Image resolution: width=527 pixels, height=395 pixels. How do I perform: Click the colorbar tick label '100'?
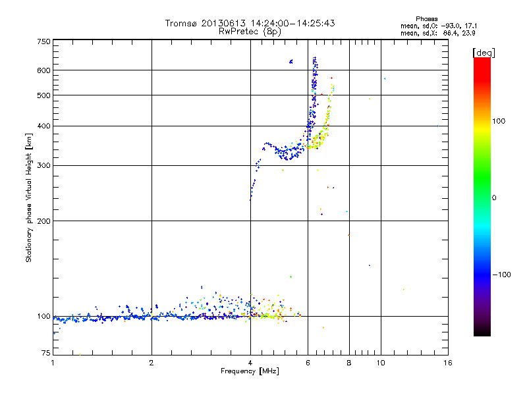point(499,121)
